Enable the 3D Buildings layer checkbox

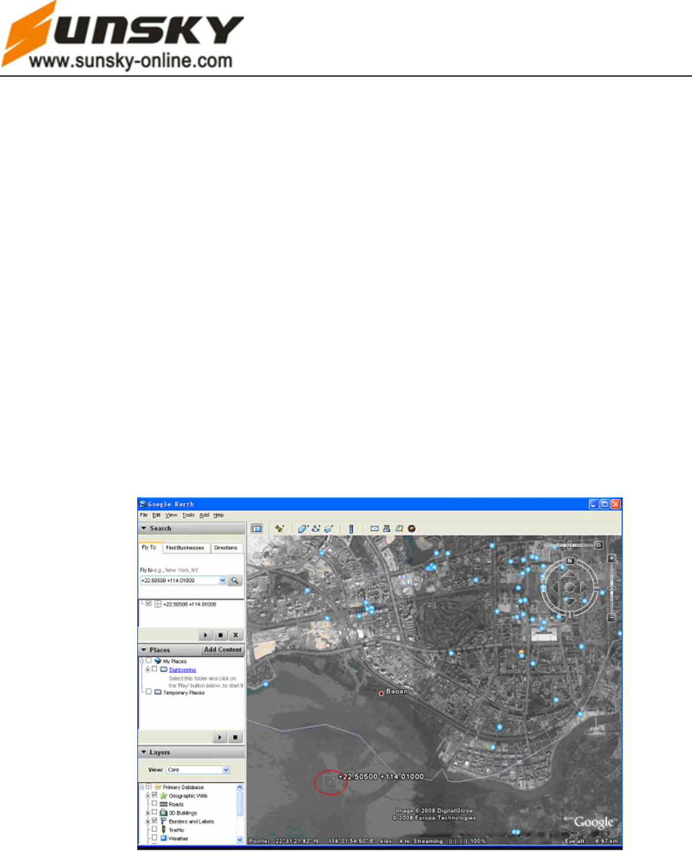tap(155, 812)
